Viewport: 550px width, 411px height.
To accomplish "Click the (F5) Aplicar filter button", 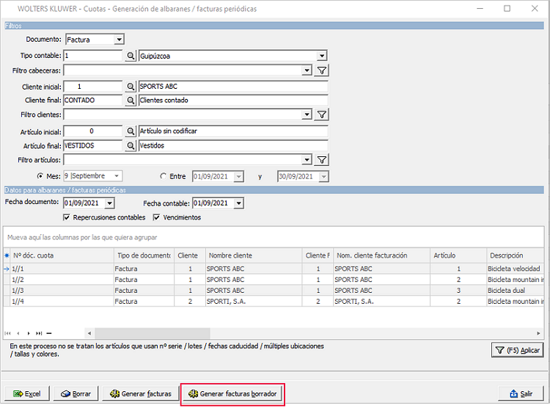I will [518, 350].
